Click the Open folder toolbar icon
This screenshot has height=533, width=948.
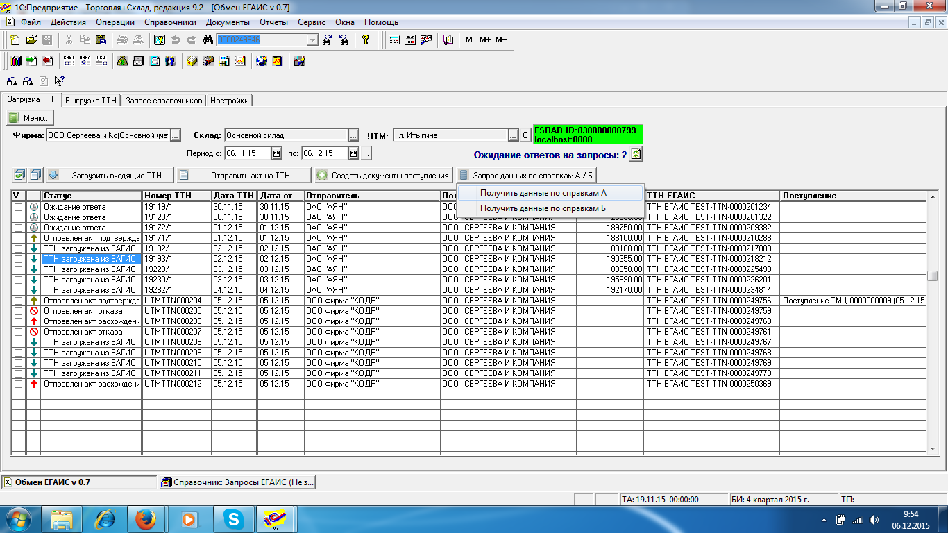tap(31, 40)
